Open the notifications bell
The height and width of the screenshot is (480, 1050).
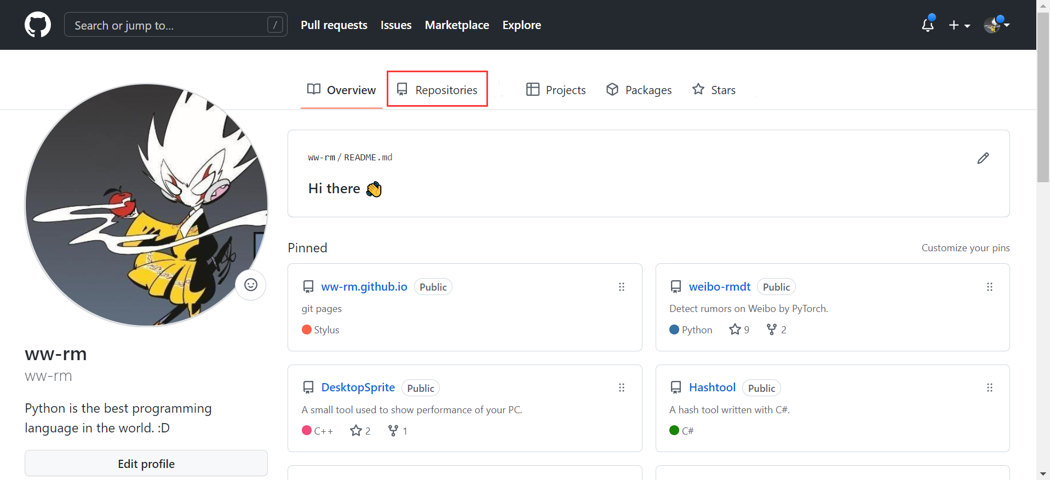(x=927, y=25)
